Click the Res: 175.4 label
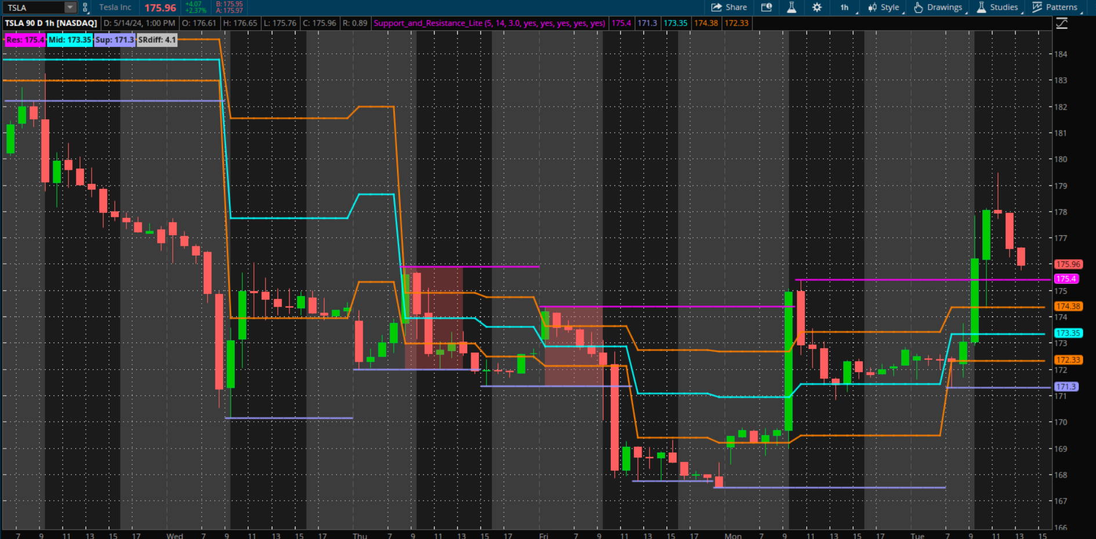This screenshot has width=1096, height=539. (26, 40)
